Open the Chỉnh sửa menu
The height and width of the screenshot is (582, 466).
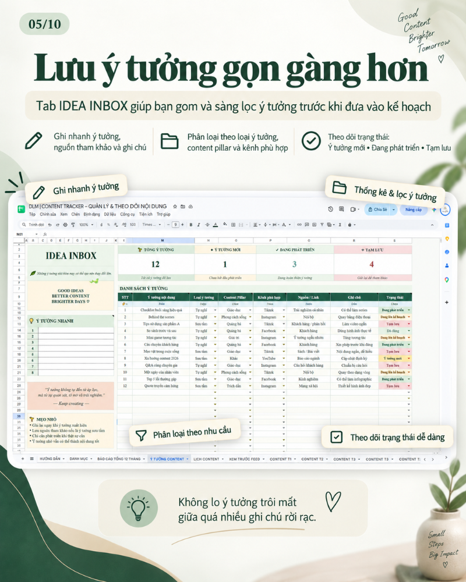[x=48, y=214]
